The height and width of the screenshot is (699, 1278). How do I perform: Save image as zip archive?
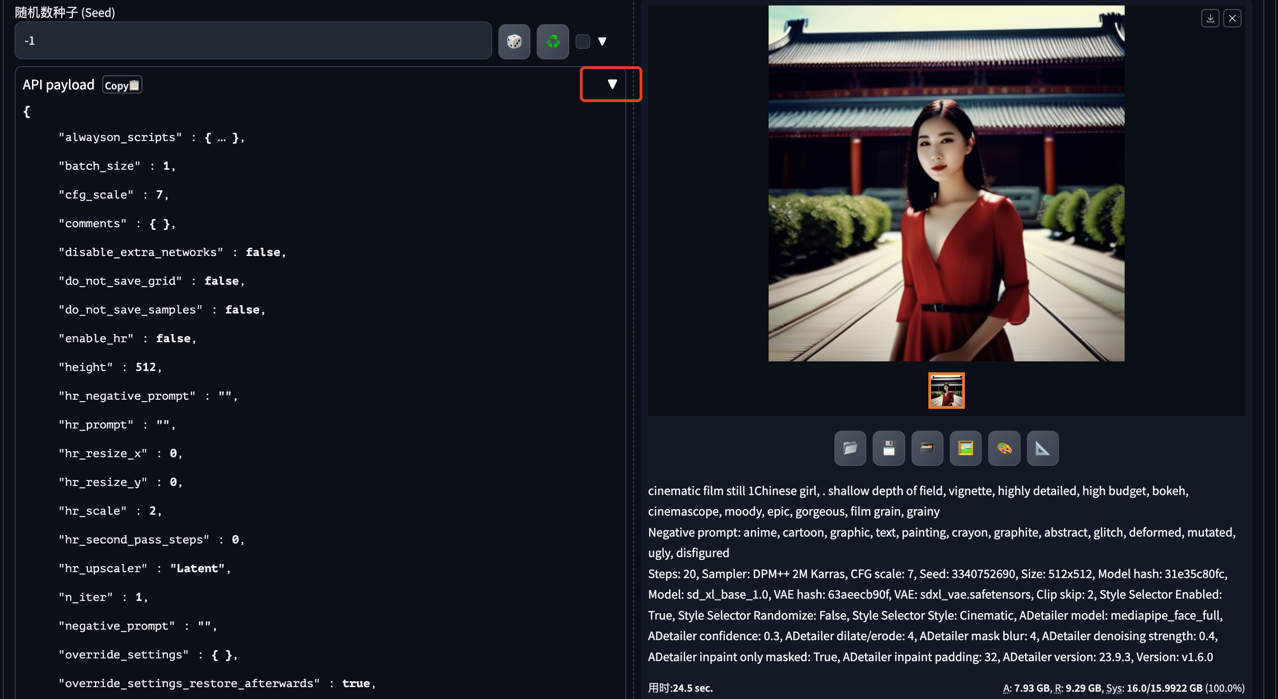pyautogui.click(x=927, y=448)
